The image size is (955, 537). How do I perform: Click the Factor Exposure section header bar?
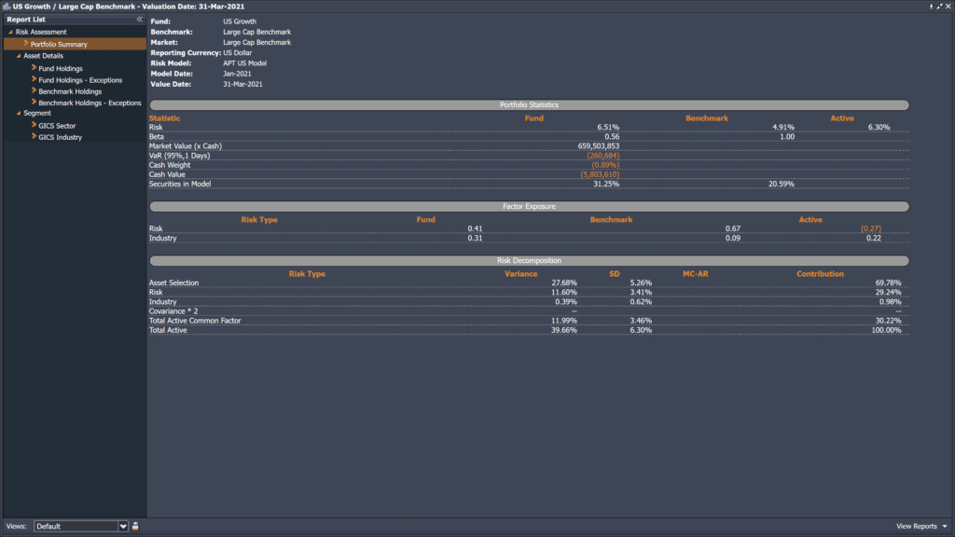[529, 207]
